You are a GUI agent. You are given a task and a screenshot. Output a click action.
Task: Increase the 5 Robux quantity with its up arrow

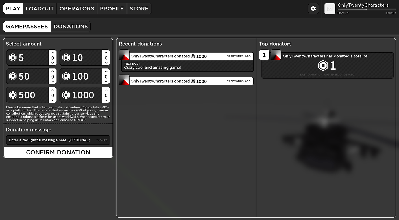(x=53, y=52)
